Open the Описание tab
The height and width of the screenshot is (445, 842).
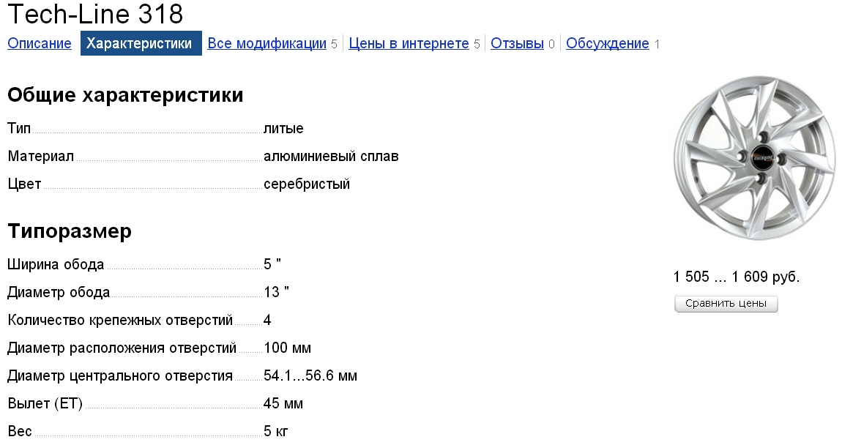click(x=40, y=44)
